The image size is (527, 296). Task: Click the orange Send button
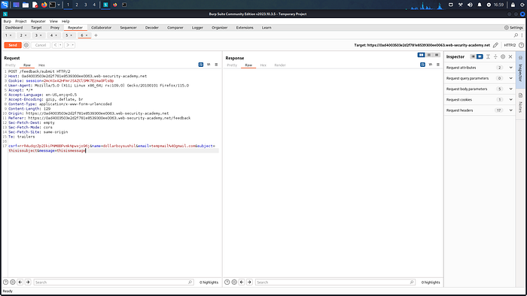click(x=13, y=45)
